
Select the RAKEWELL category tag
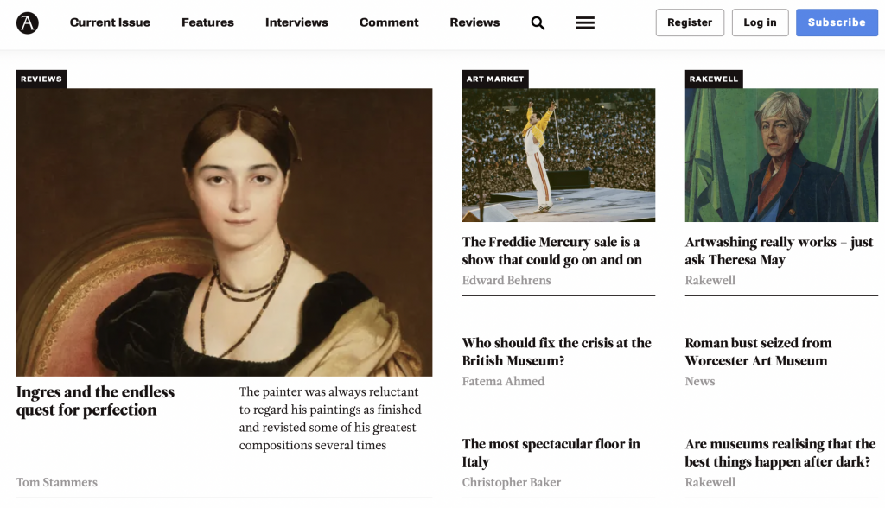[x=714, y=79]
